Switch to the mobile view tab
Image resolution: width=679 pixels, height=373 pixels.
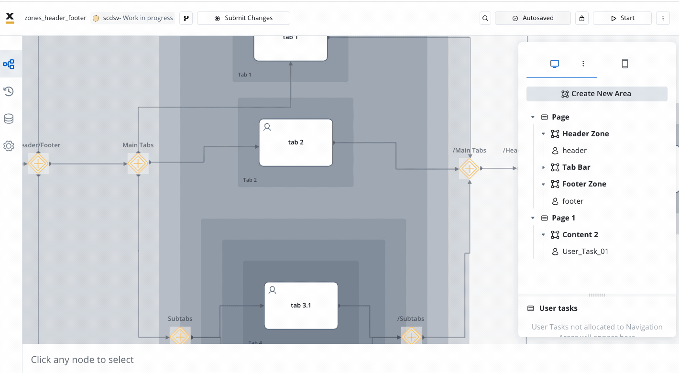point(625,64)
